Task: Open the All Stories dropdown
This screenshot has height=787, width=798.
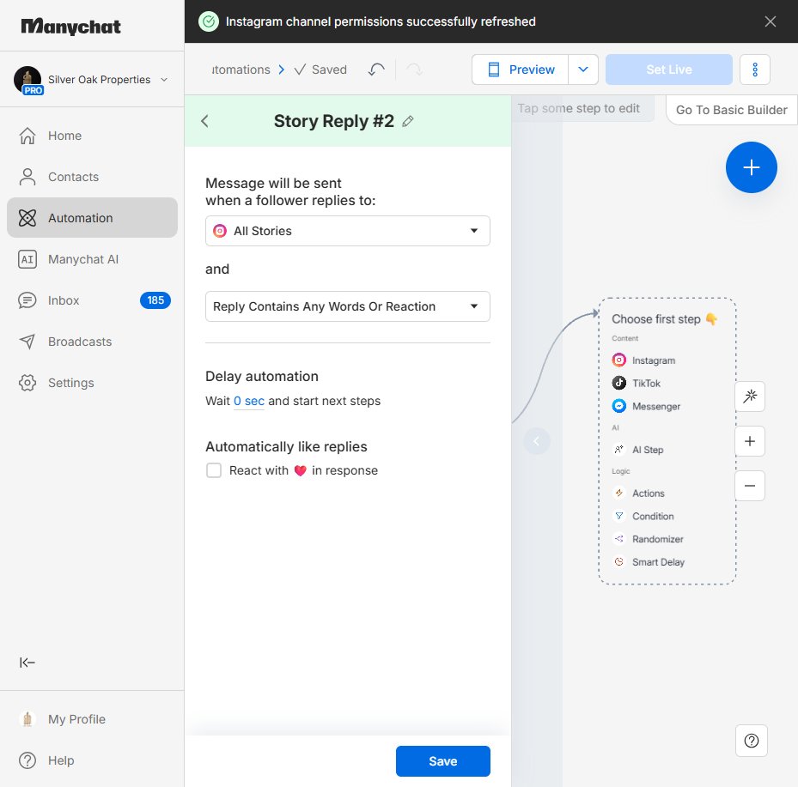Action: coord(348,231)
